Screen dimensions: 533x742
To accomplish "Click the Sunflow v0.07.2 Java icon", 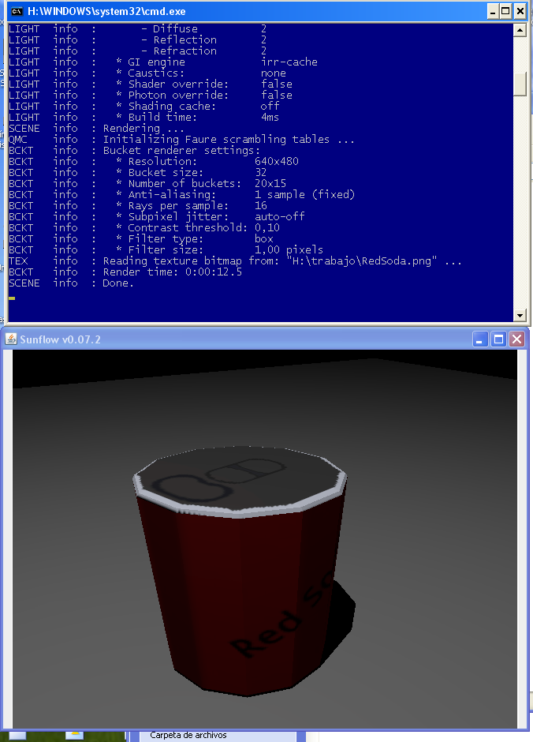I will pyautogui.click(x=11, y=339).
